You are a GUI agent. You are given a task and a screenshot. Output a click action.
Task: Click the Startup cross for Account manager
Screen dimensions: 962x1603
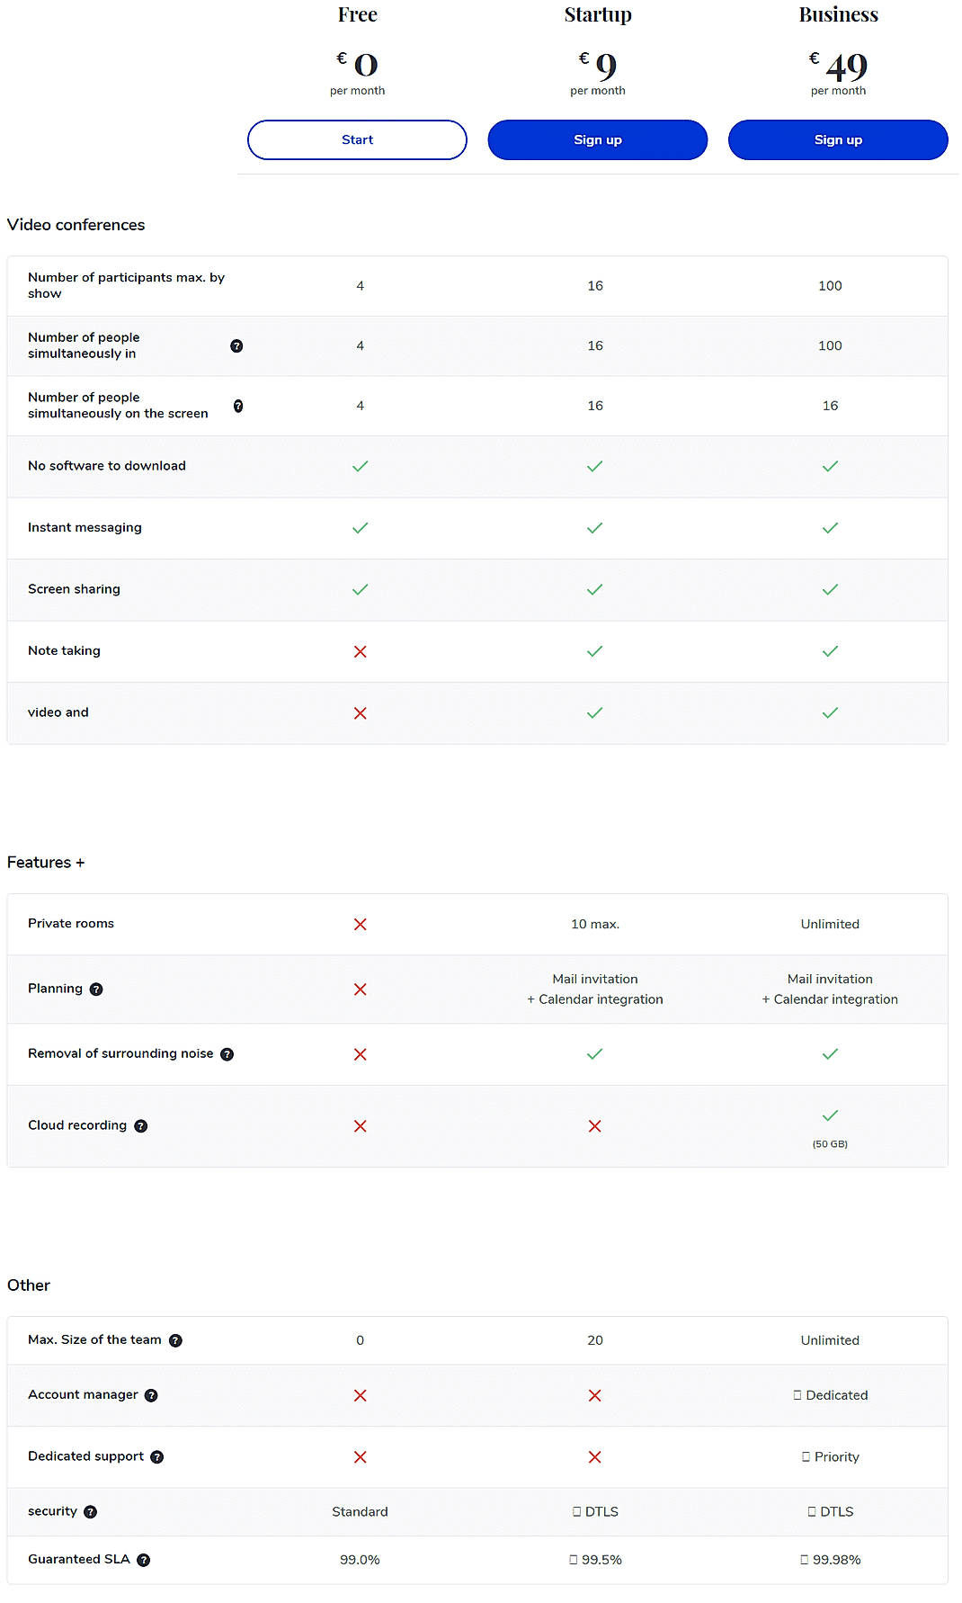point(594,1395)
